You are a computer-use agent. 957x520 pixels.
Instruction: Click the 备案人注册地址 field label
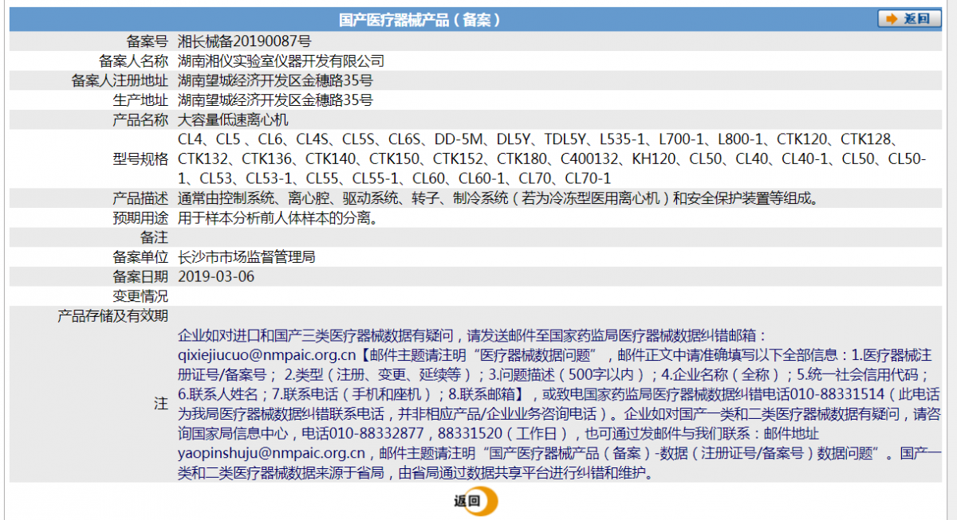pyautogui.click(x=120, y=80)
